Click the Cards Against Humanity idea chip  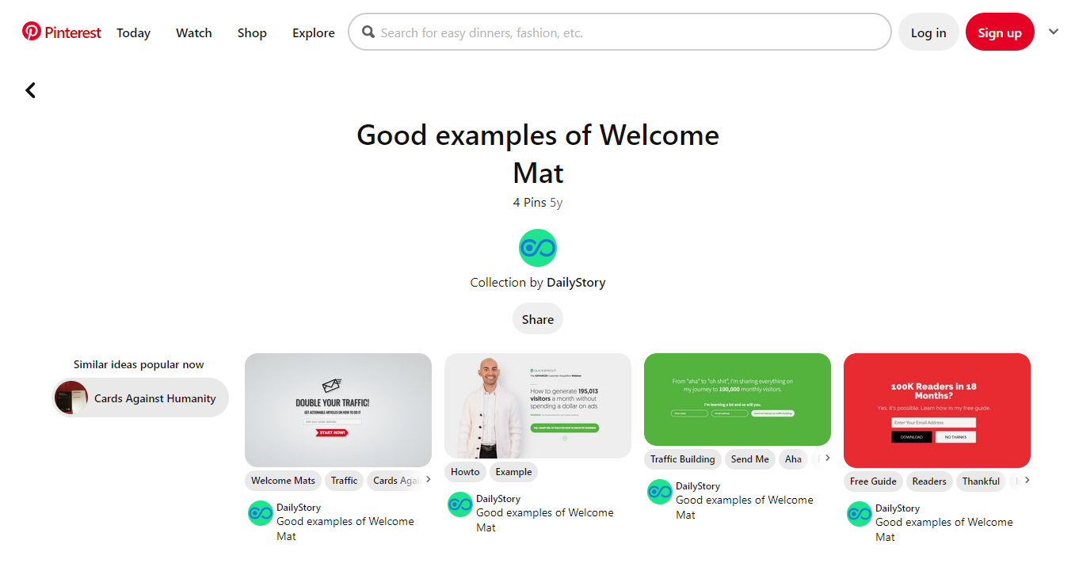(139, 397)
